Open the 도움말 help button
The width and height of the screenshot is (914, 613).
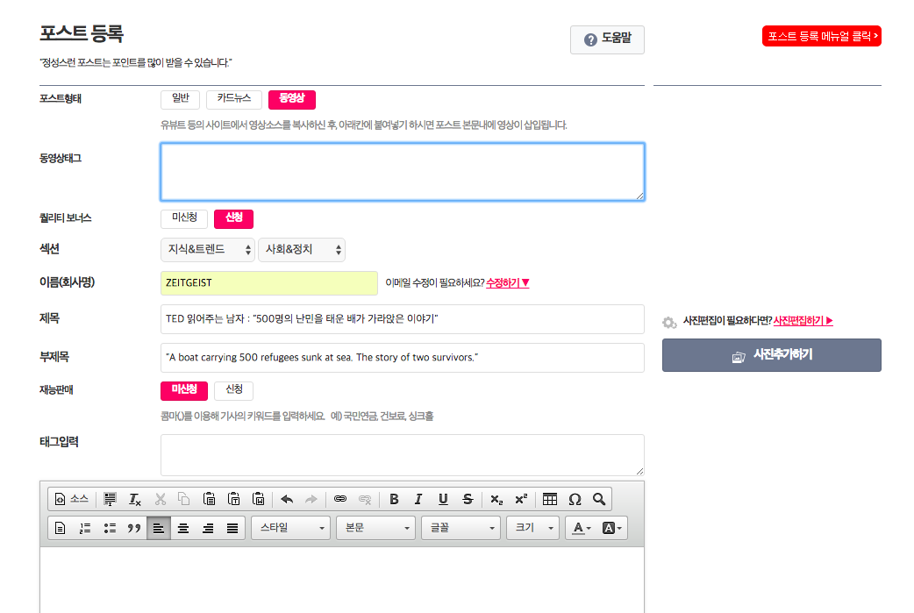(x=607, y=39)
